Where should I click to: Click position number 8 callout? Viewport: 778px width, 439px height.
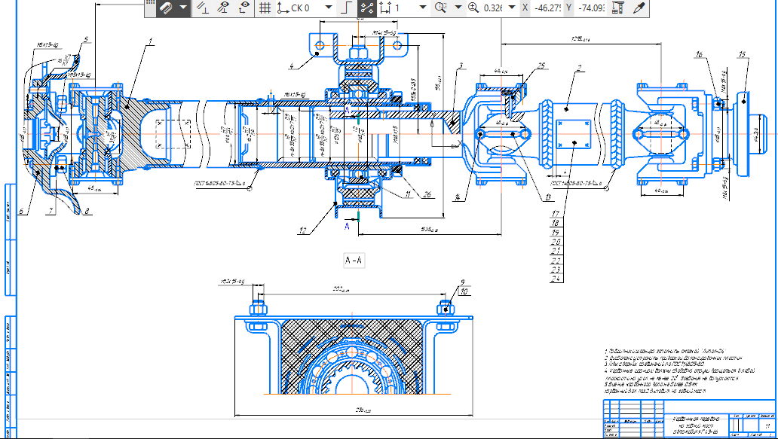point(87,211)
